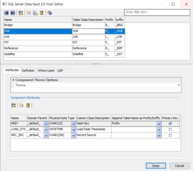Click the copy table class icon
Viewport: 193px width, 171px height.
click(35, 13)
